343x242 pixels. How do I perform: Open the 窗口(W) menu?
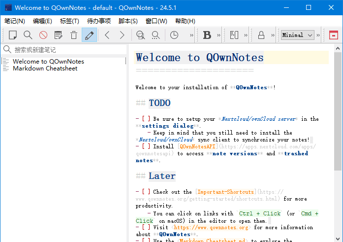pos(156,21)
